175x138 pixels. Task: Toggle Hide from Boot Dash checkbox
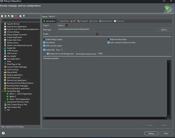point(109,39)
